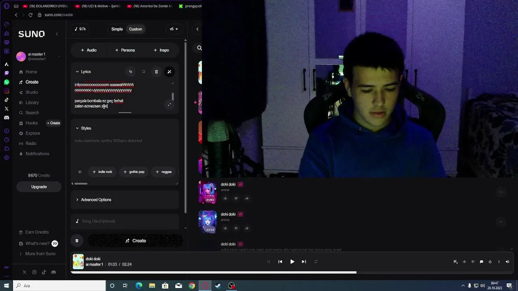Play the current doki doki track
Viewport: 518px width, 291px height.
click(x=292, y=262)
